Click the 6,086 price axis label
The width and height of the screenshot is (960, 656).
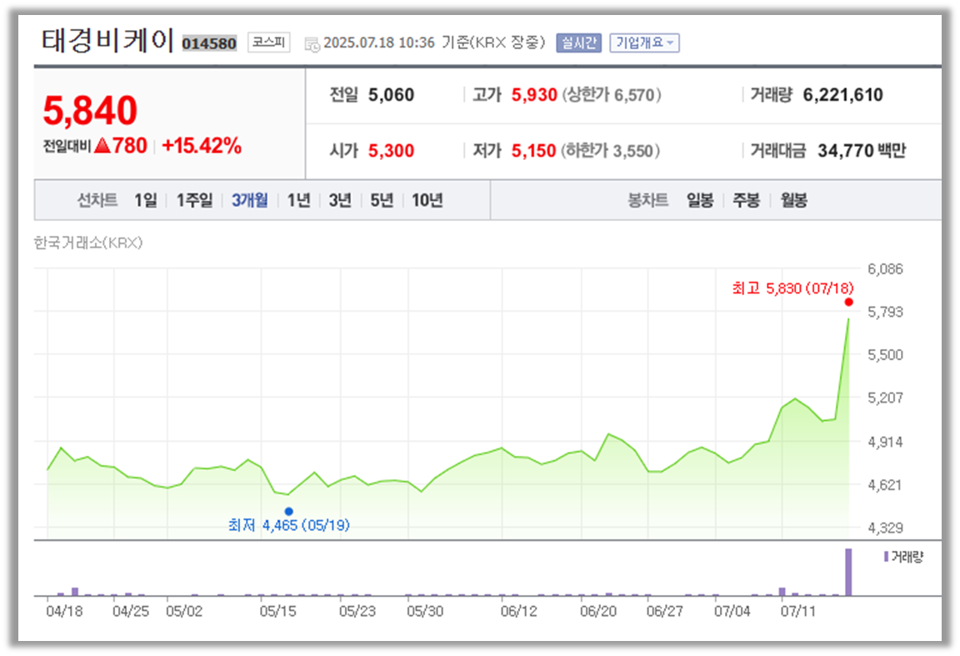click(x=885, y=269)
